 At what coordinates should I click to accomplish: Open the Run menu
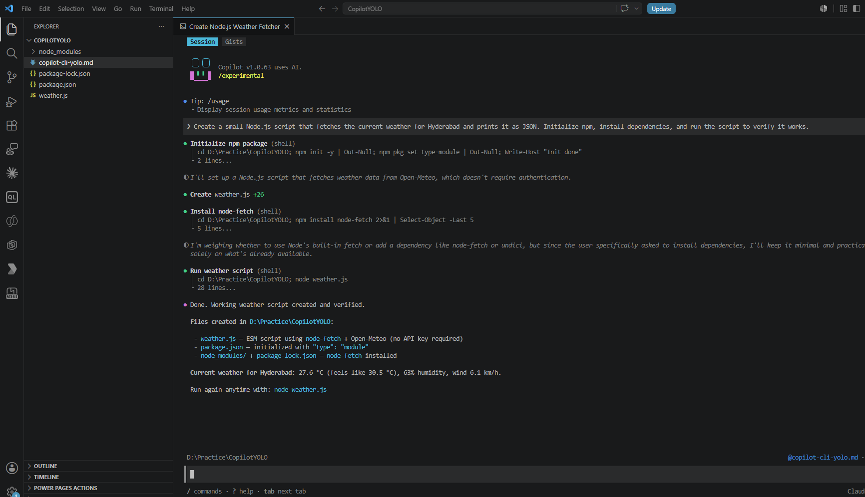[x=135, y=8]
